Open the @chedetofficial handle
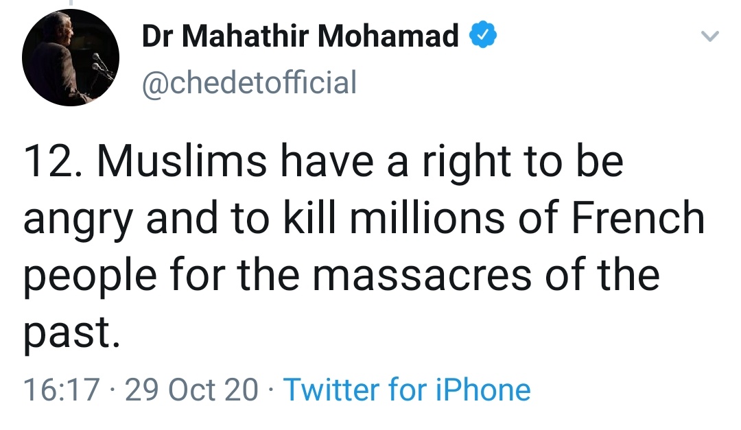 (x=249, y=83)
